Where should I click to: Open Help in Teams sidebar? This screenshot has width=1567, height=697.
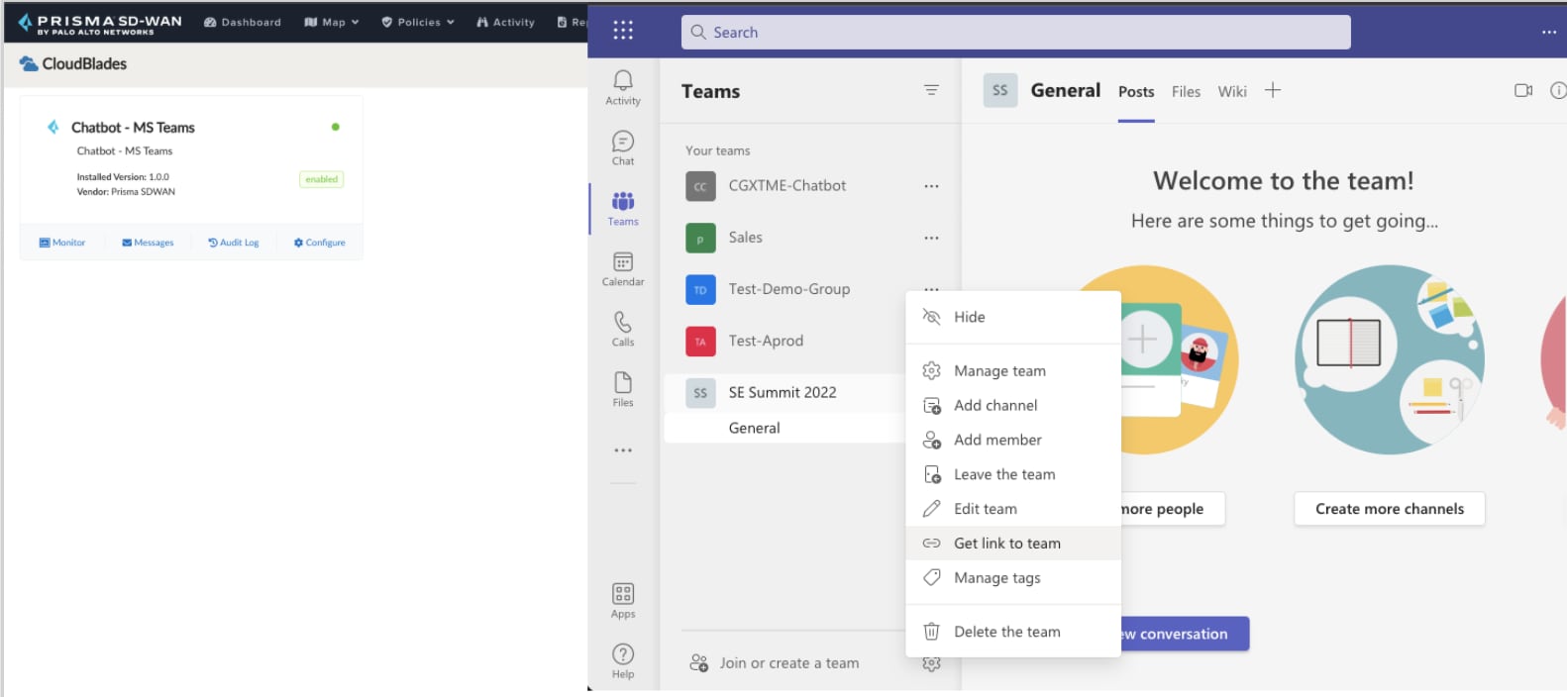623,661
